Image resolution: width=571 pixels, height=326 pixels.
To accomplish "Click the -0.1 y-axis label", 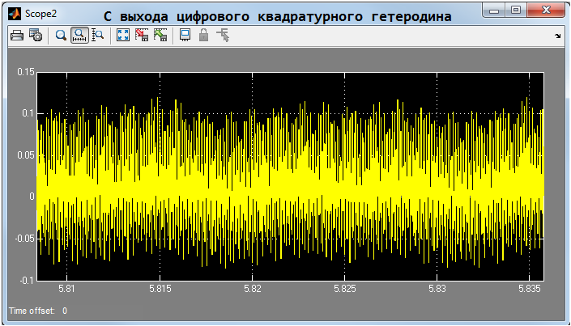I will 27,281.
